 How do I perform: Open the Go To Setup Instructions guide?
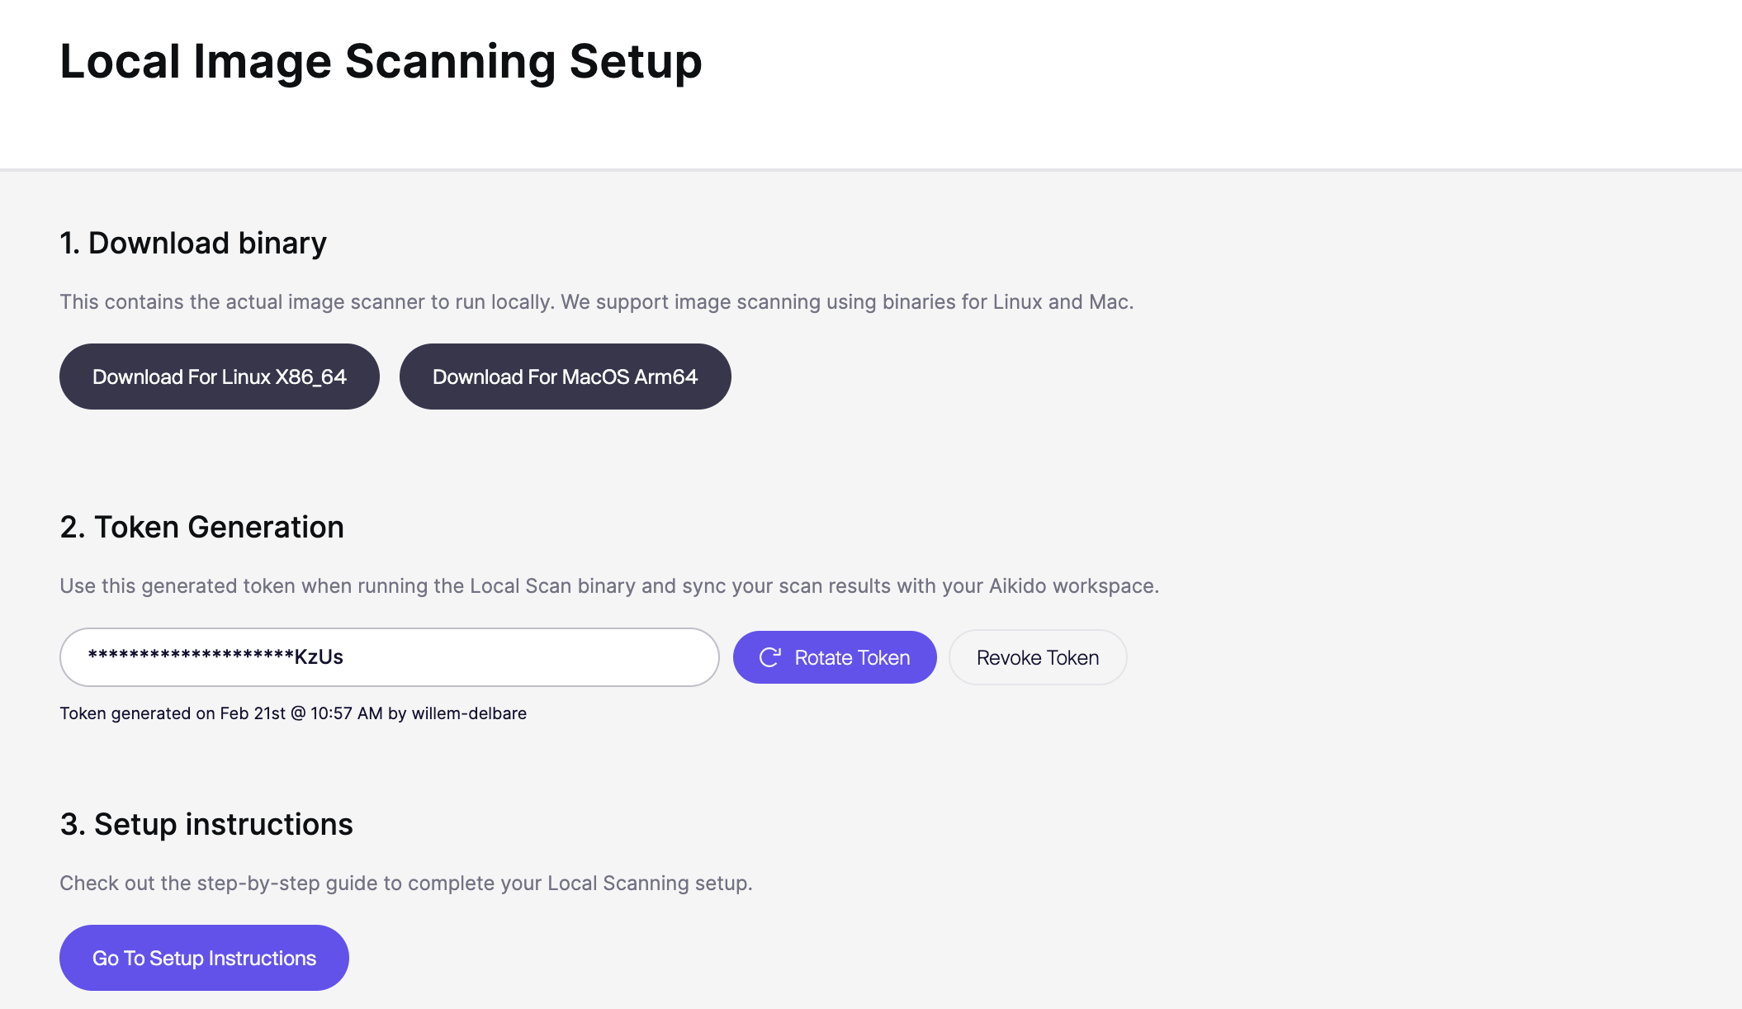(204, 958)
